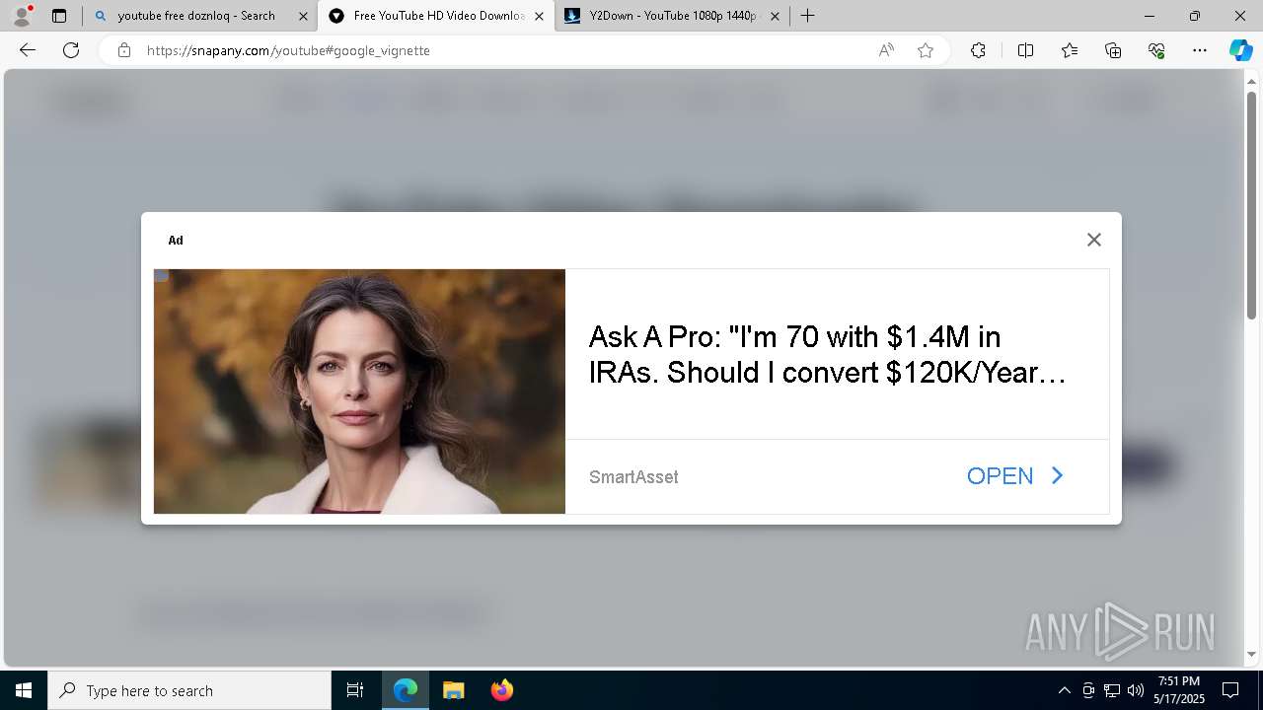1263x710 pixels.
Task: Close the ad overlay with the X
Action: (1093, 240)
